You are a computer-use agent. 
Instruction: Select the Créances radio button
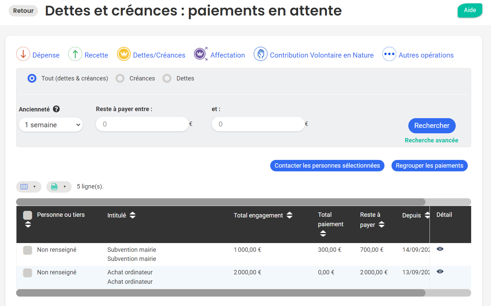(x=120, y=78)
